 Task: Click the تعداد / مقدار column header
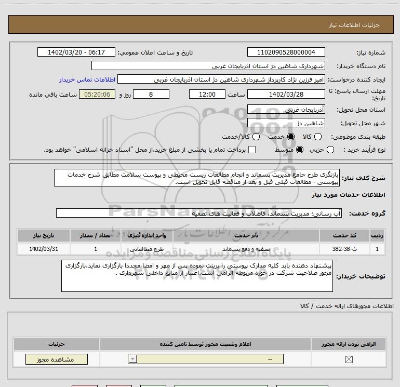pyautogui.click(x=96, y=235)
